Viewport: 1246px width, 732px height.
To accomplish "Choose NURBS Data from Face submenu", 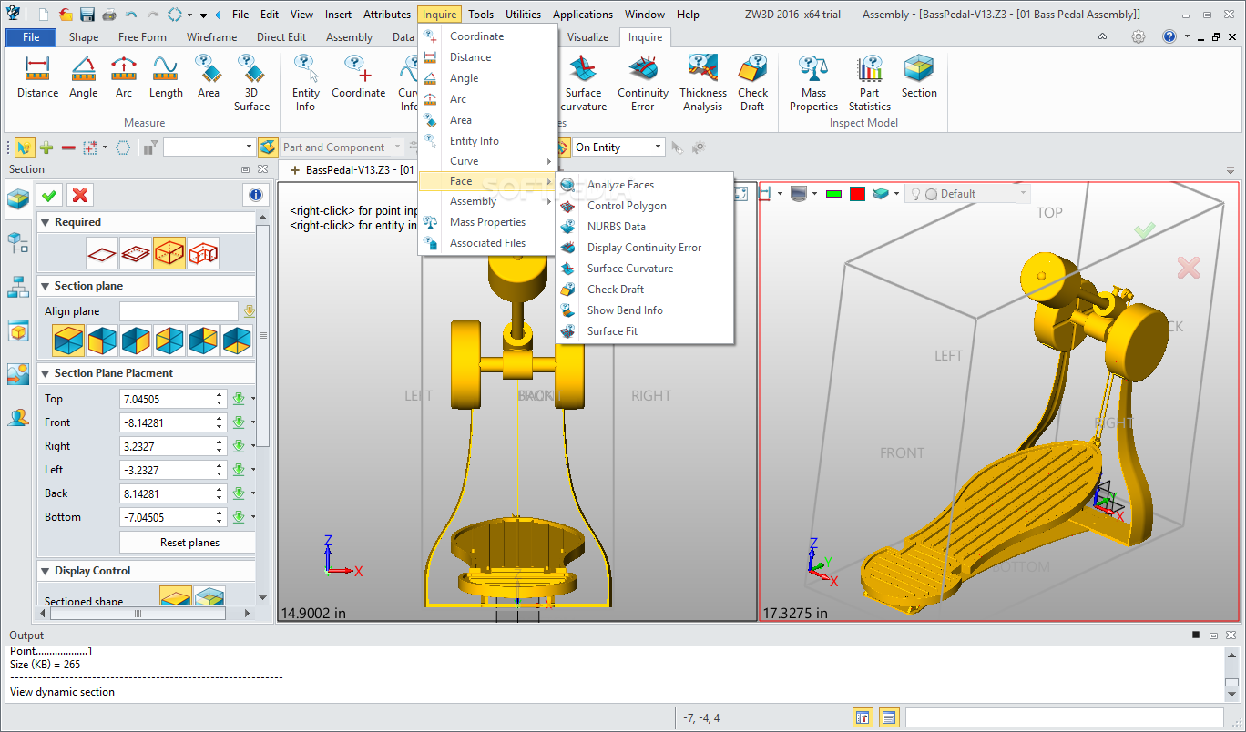I will [645, 227].
